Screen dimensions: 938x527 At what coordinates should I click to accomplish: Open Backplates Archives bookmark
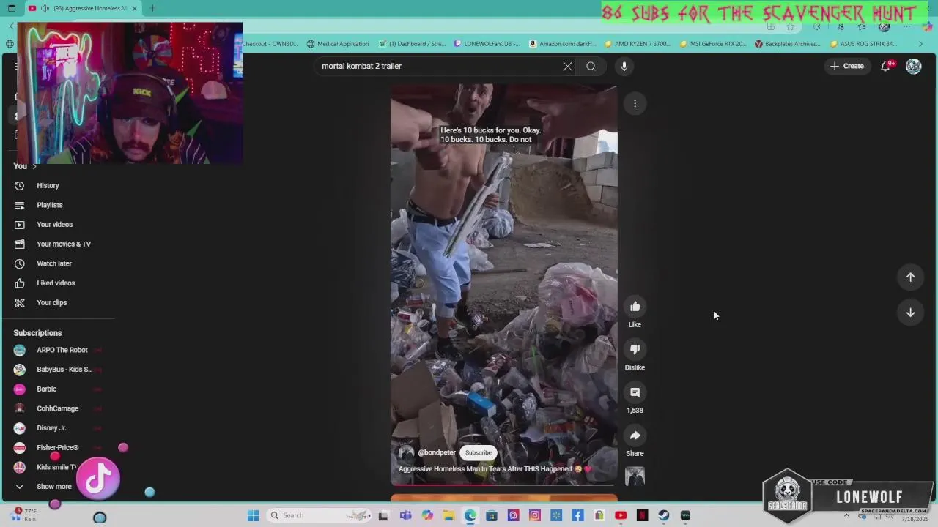pos(788,44)
